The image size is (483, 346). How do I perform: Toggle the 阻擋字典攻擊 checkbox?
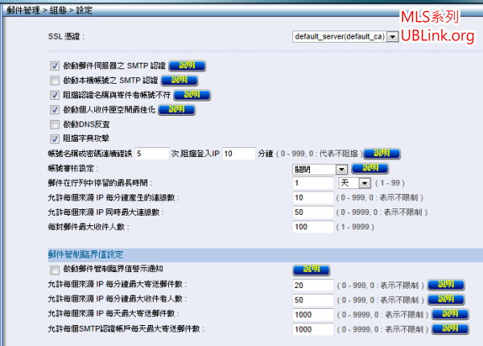tap(55, 138)
